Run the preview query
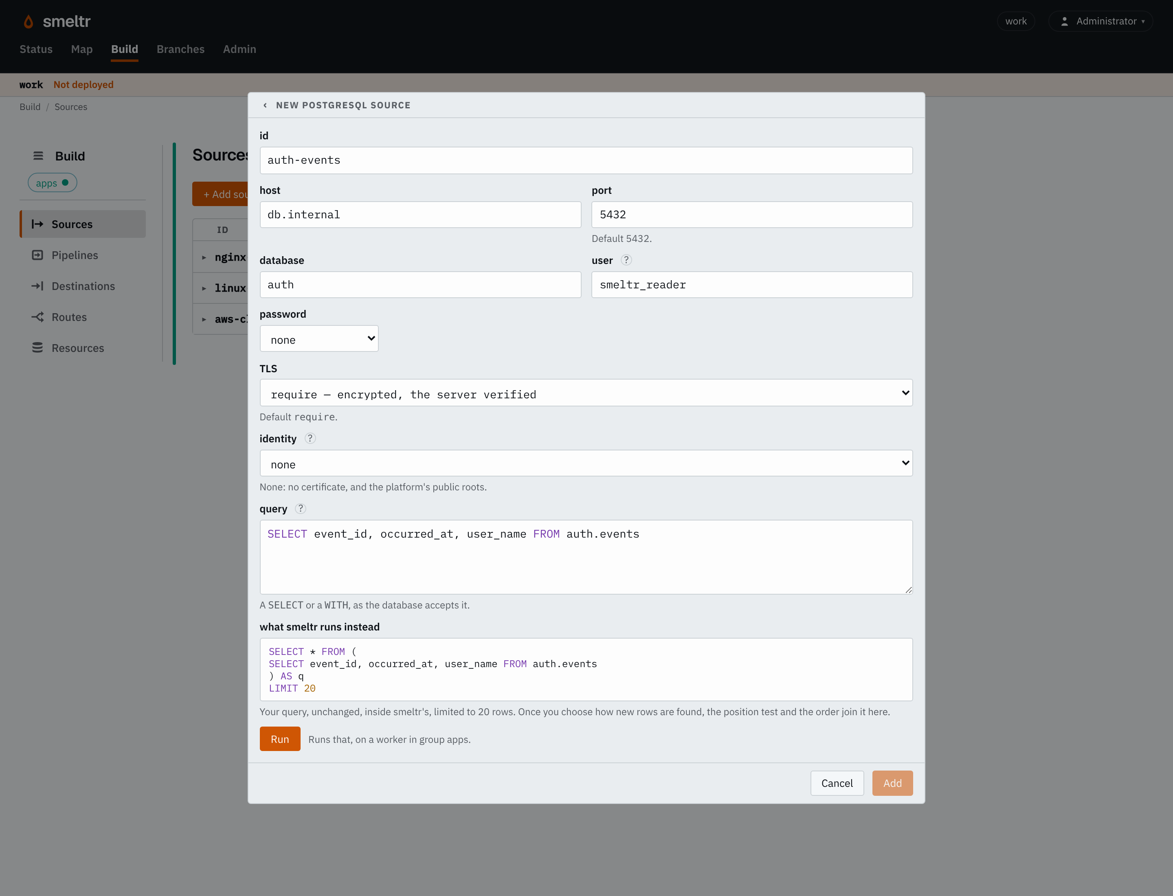1173x896 pixels. (x=280, y=739)
